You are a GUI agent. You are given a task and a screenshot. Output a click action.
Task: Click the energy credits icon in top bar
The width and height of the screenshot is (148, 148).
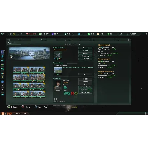click(x=14, y=34)
